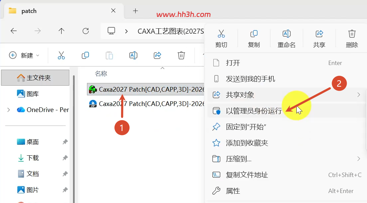Screen dimensions: 367x203
Task: Add a new tab
Action: coord(135,11)
